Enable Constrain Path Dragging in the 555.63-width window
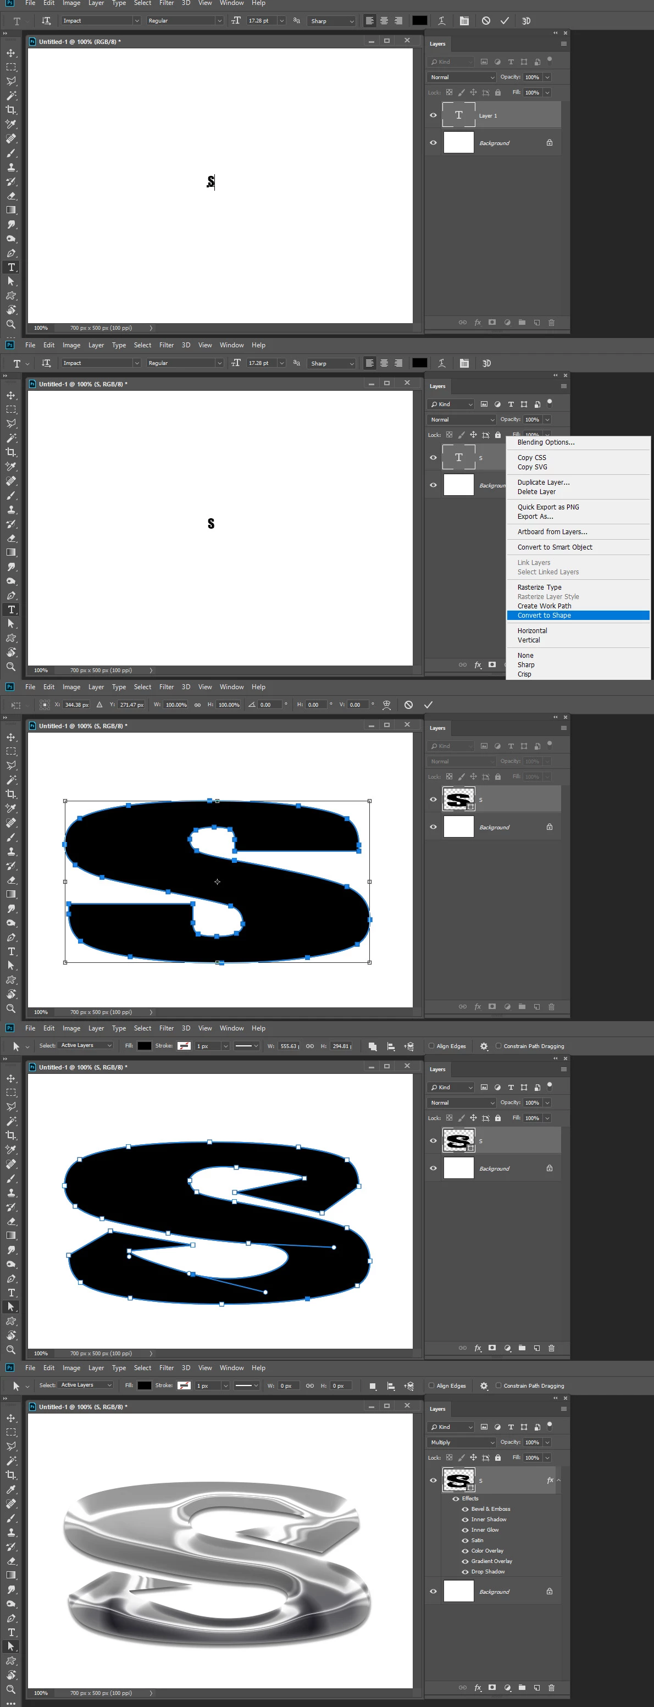This screenshot has height=1707, width=654. pos(498,1046)
